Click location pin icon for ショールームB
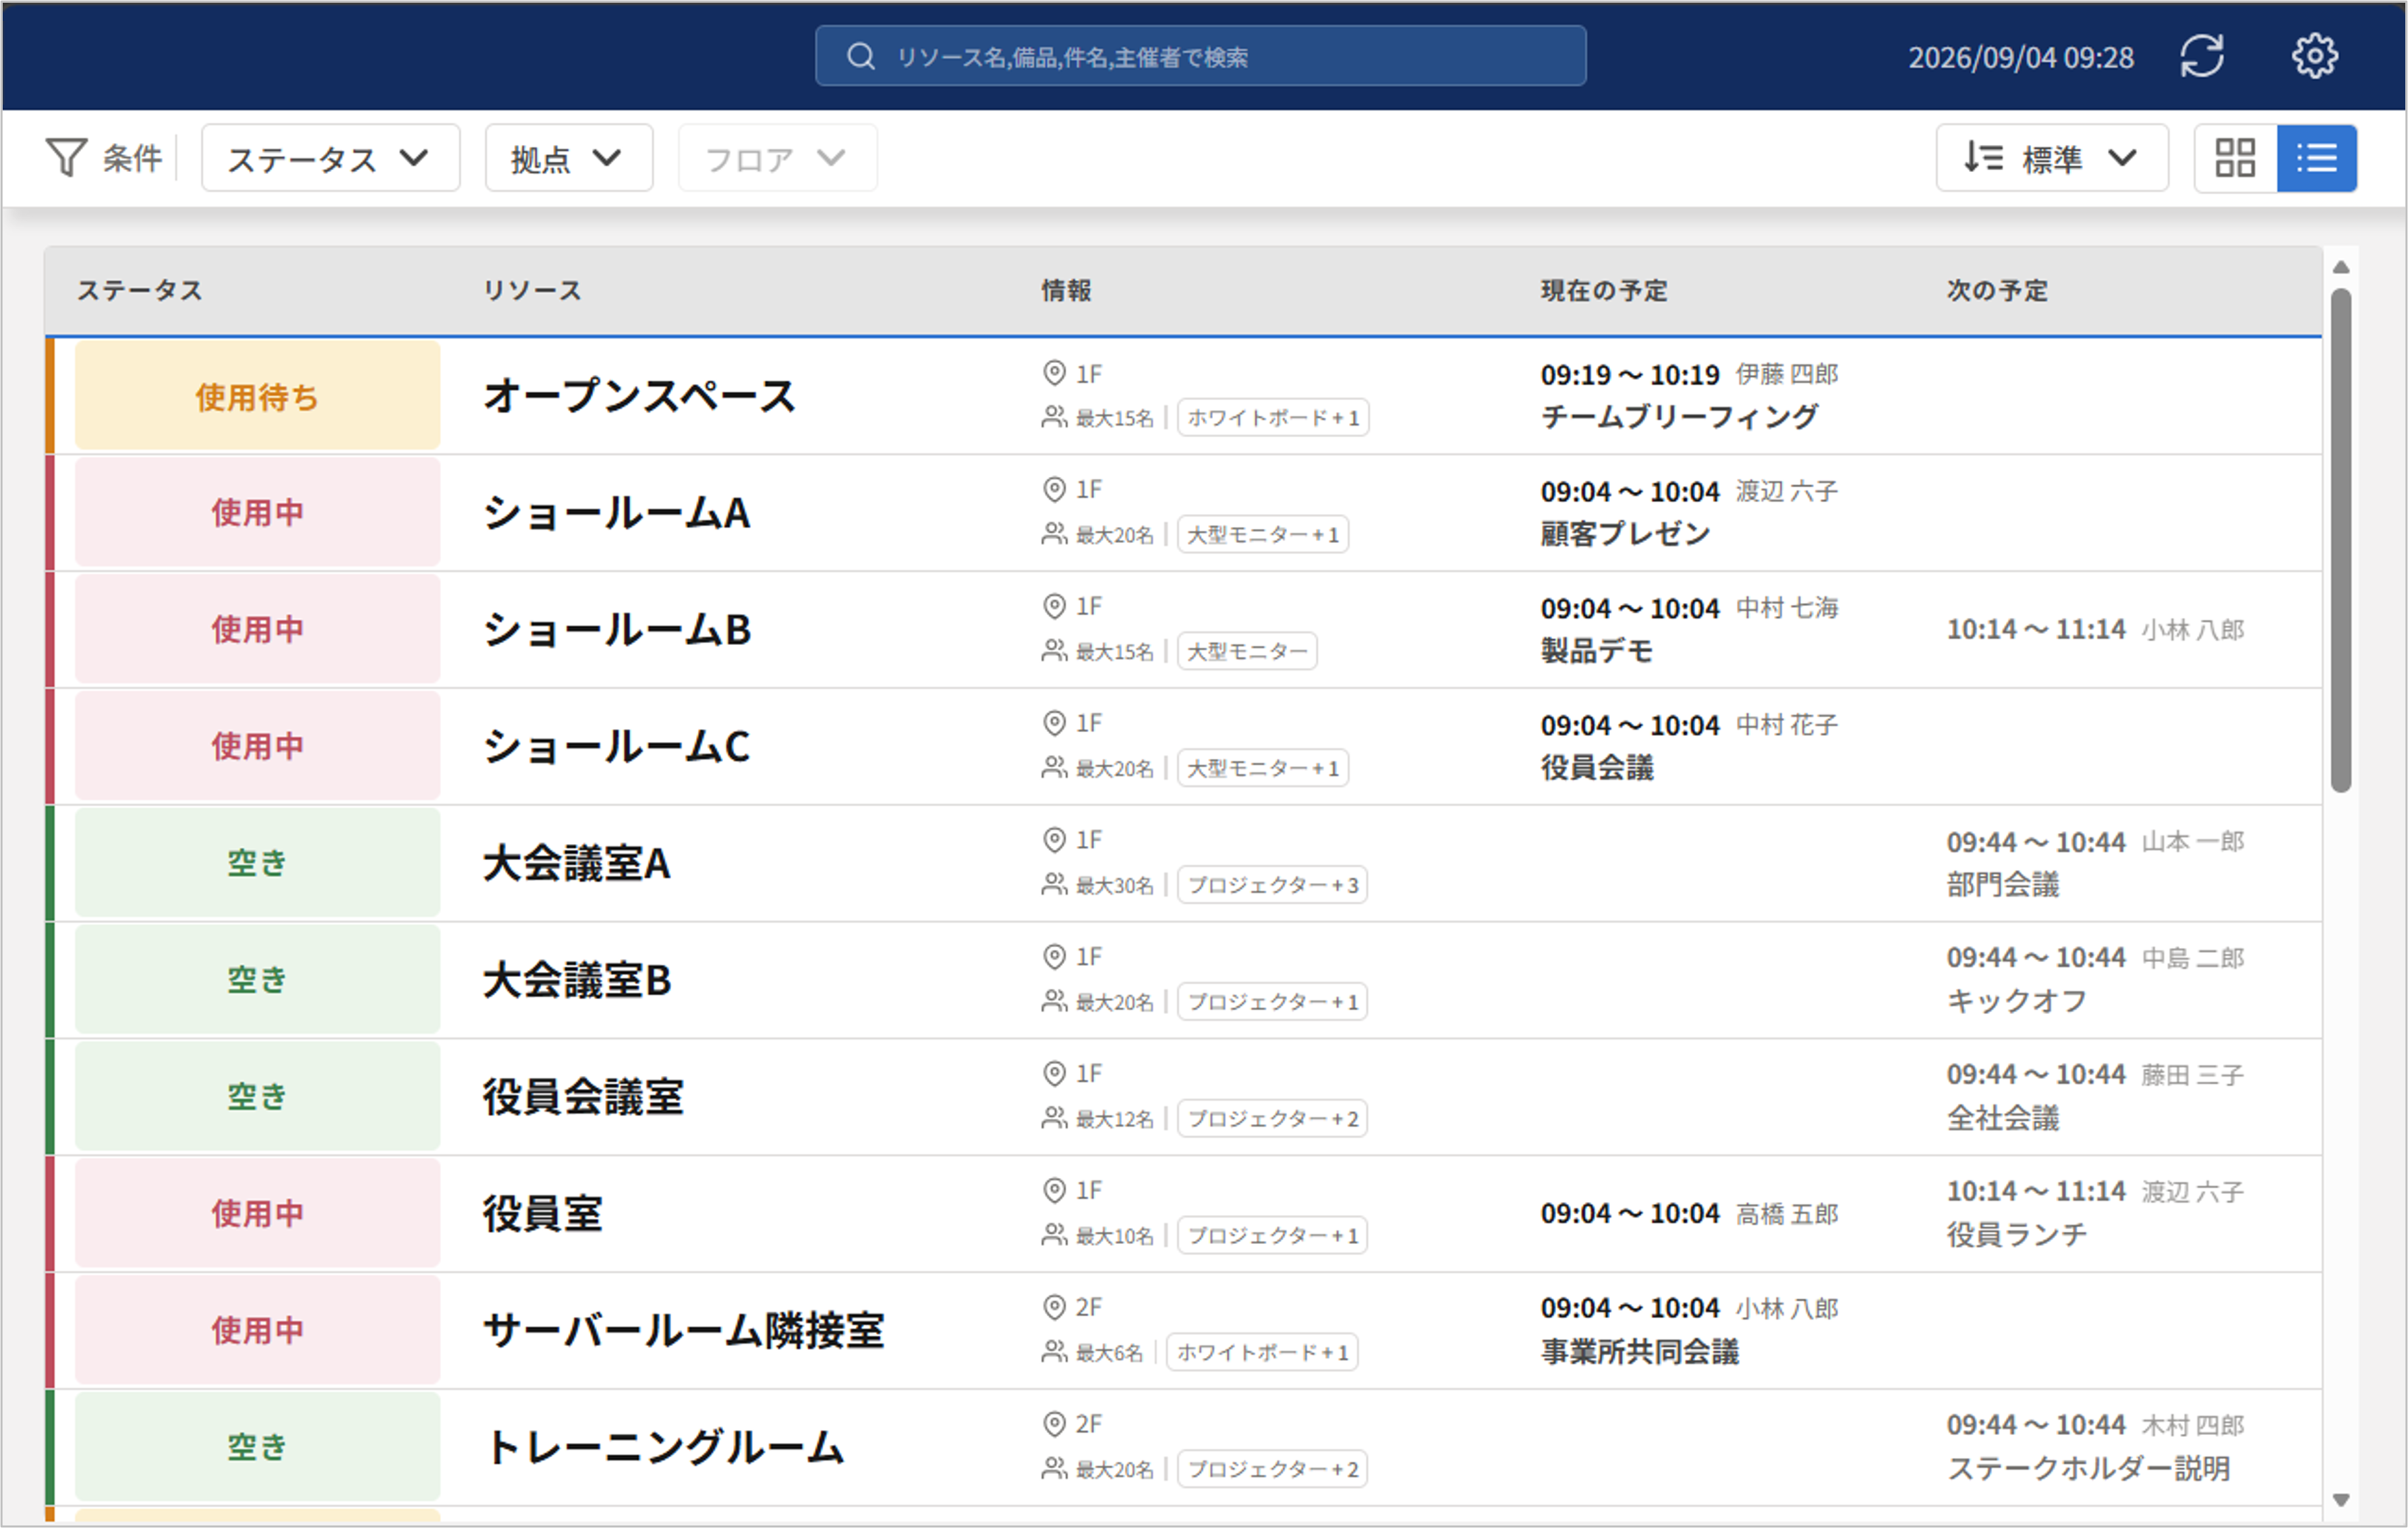This screenshot has height=1528, width=2408. point(1054,606)
